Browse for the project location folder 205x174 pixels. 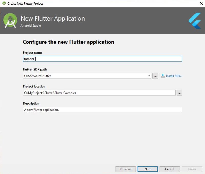[179, 93]
